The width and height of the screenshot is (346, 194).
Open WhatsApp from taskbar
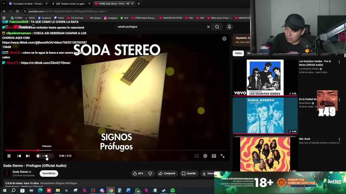click(138, 190)
